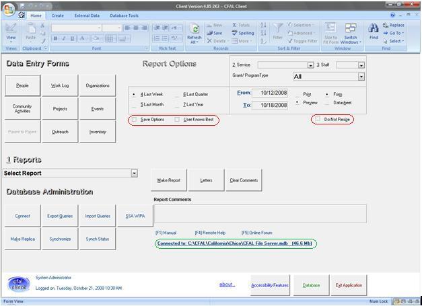This screenshot has height=306, width=422.
Task: Enable the User Knows Best checkbox
Action: (x=177, y=120)
